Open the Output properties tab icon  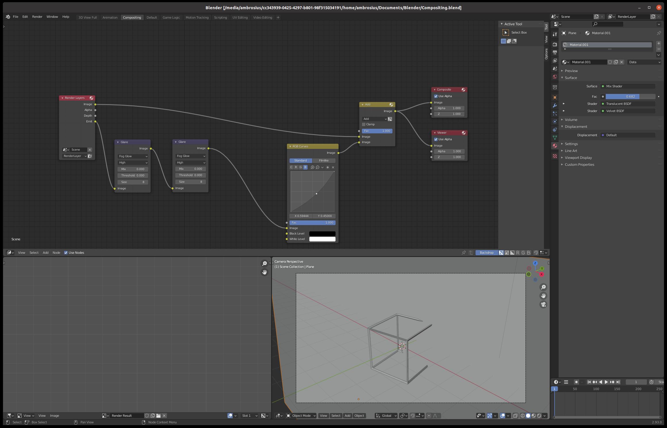tap(555, 53)
